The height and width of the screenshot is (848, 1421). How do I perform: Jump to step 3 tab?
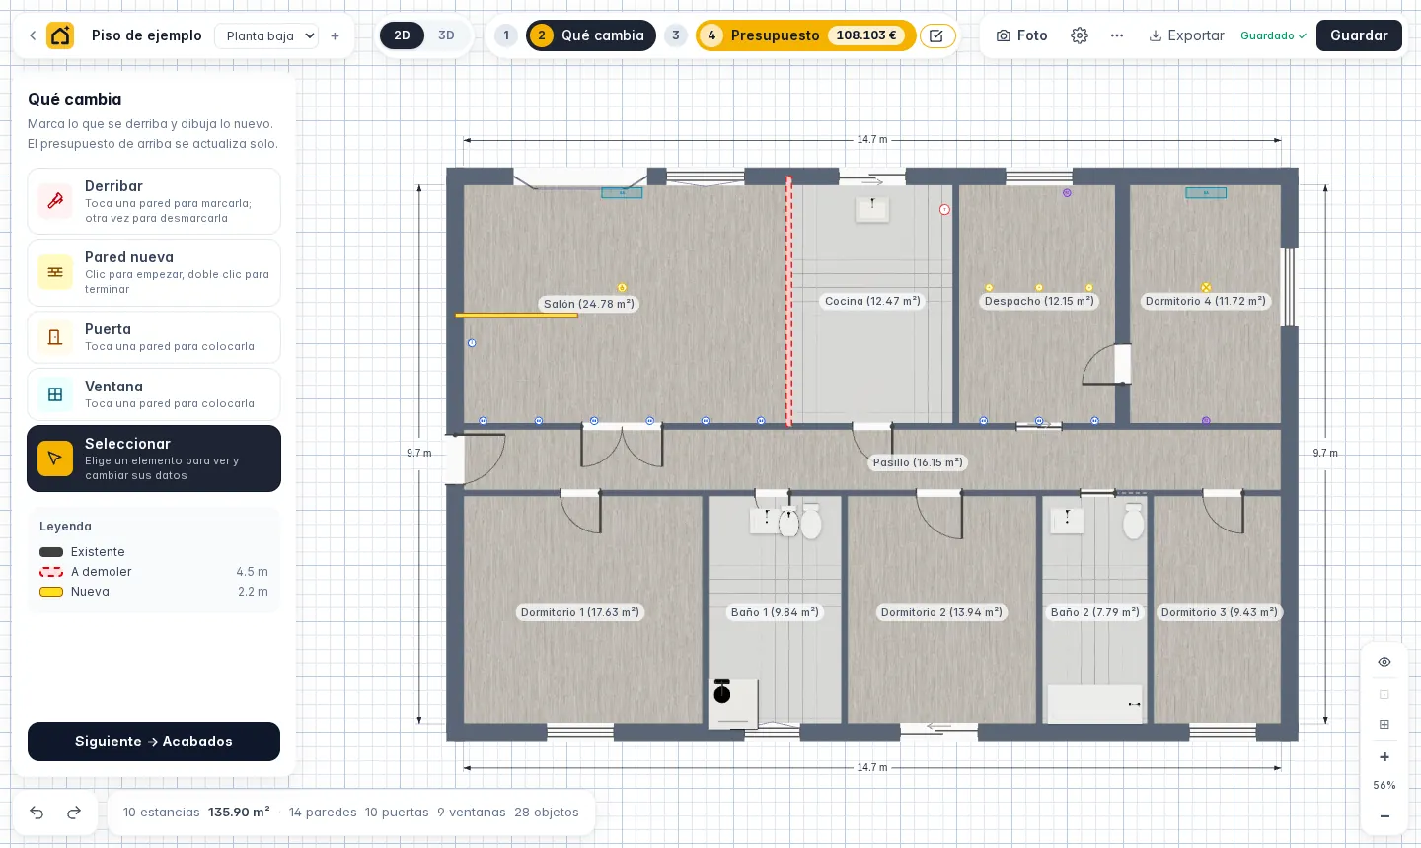tap(676, 35)
